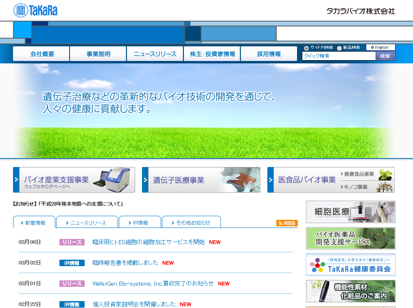Switch to the ニュースリリース tab in the news list

(x=87, y=223)
